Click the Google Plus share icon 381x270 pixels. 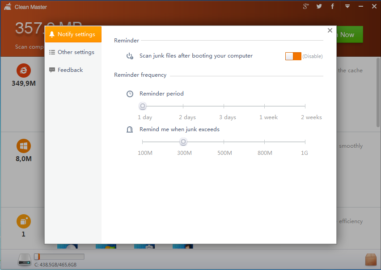point(306,6)
